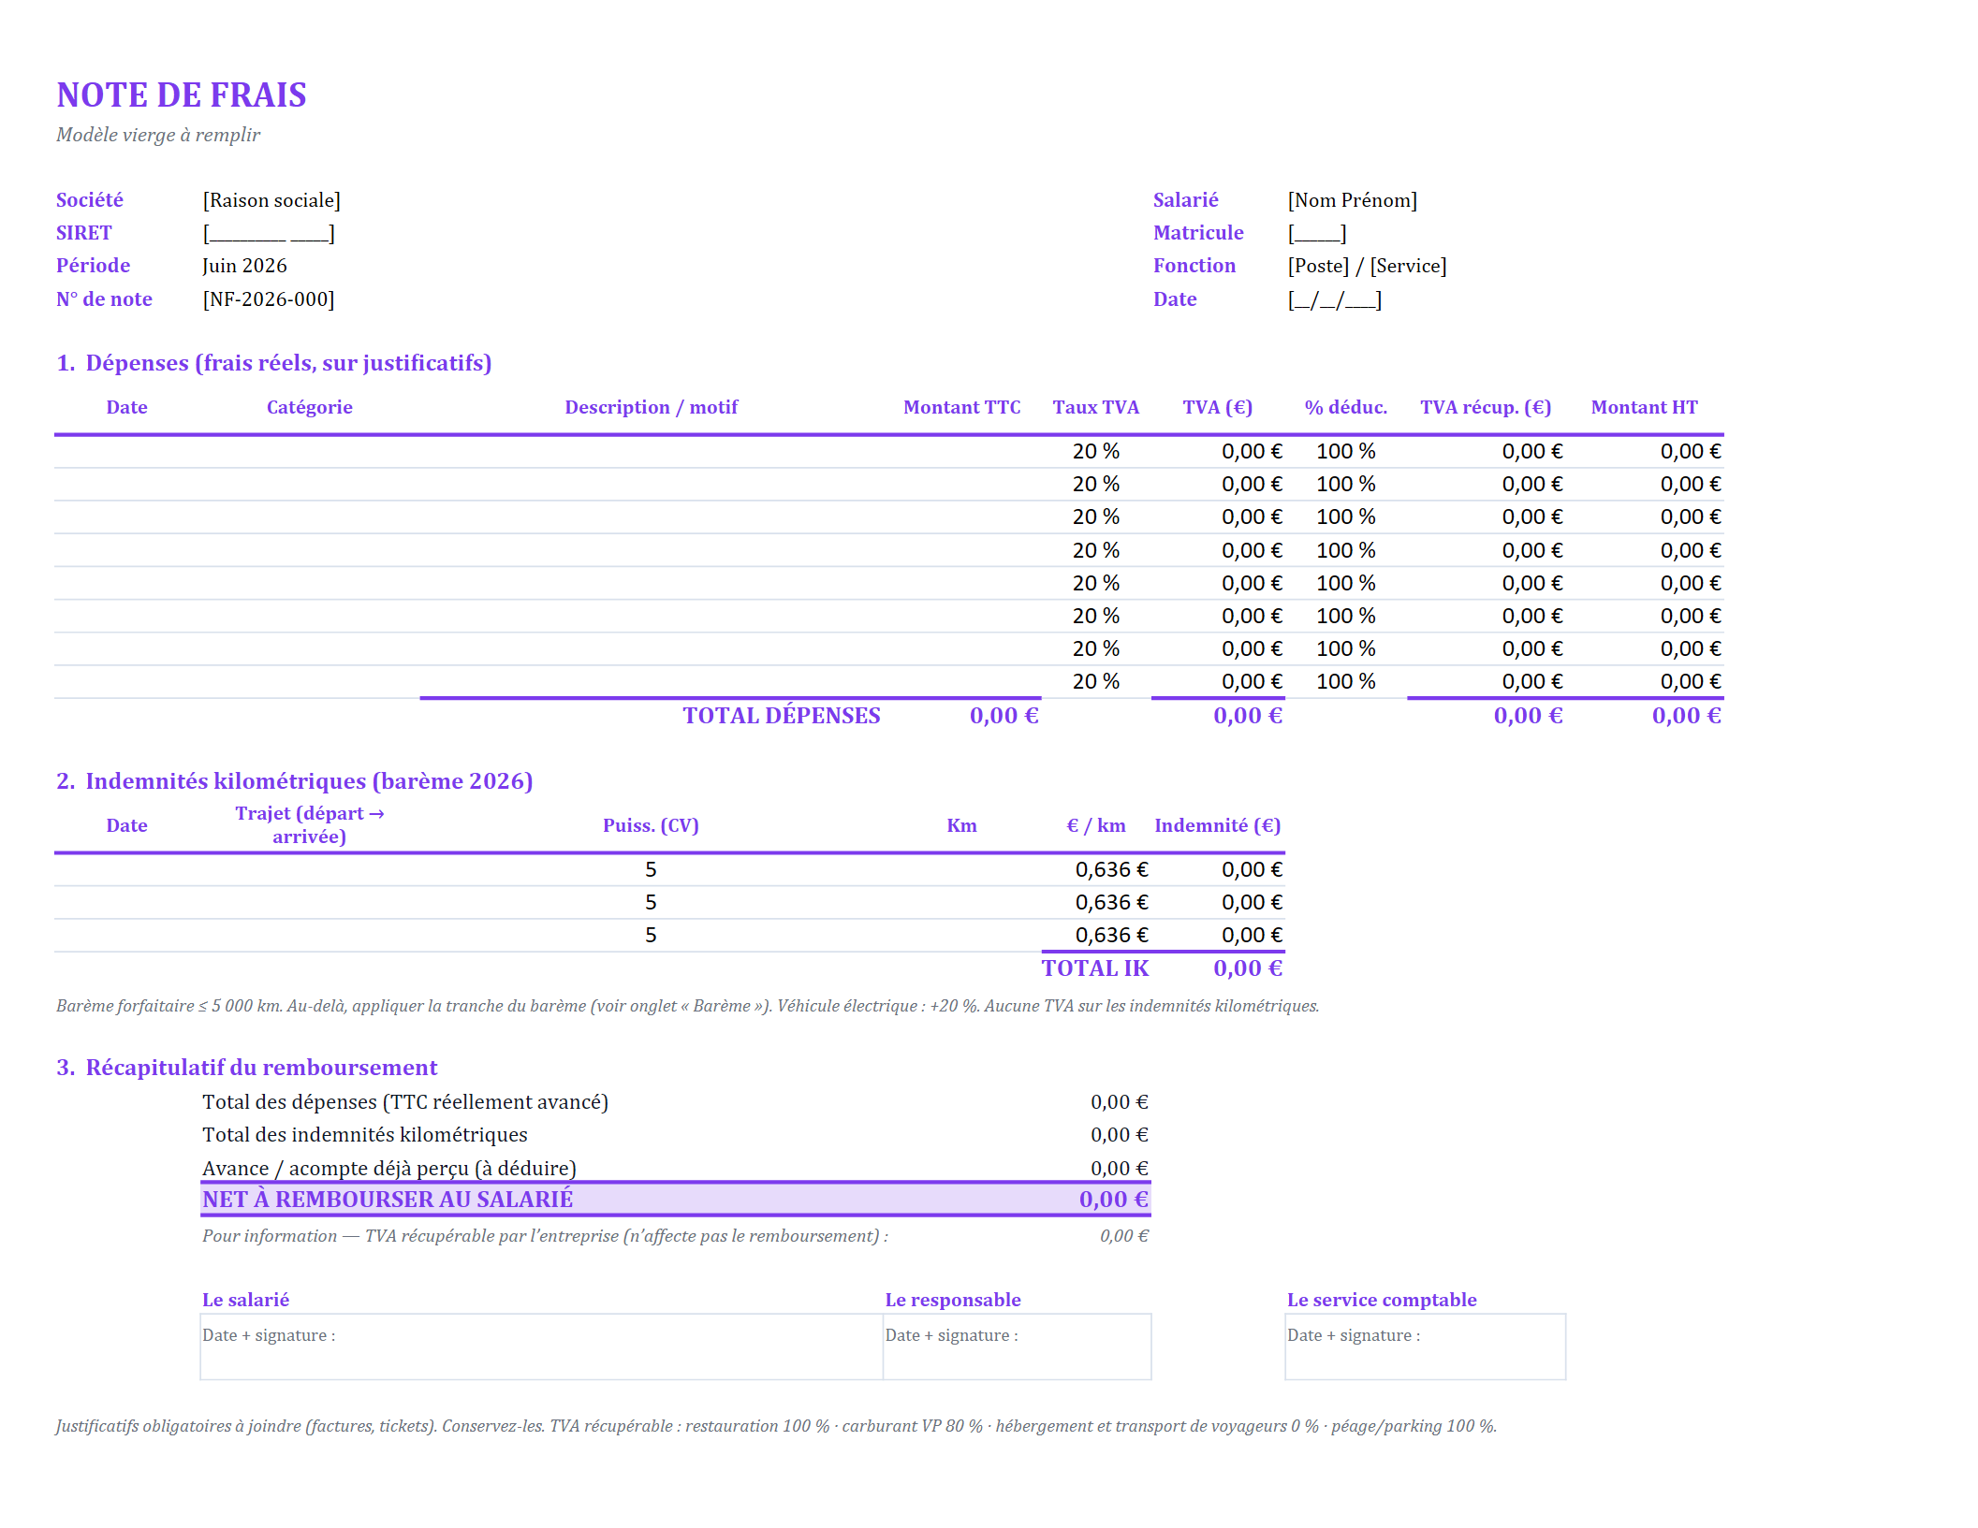Click the "Le salarié" signature heading
This screenshot has width=1978, height=1528.
tap(246, 1300)
